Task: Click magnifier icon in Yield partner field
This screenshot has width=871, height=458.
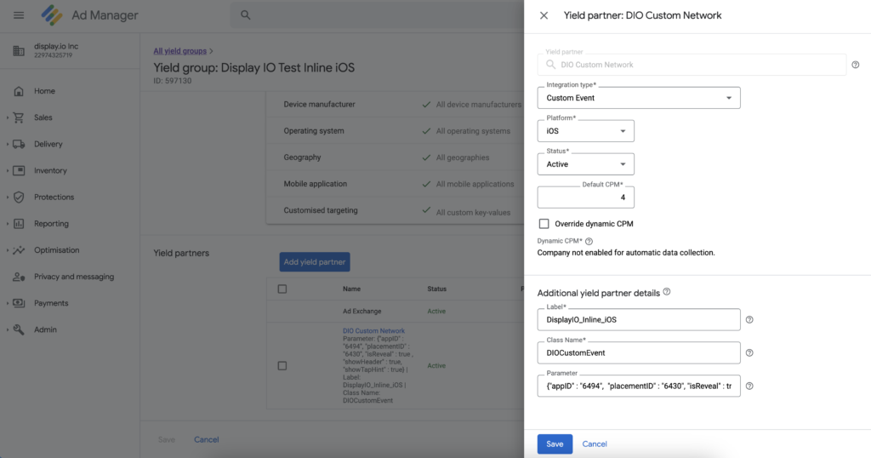Action: pos(550,65)
